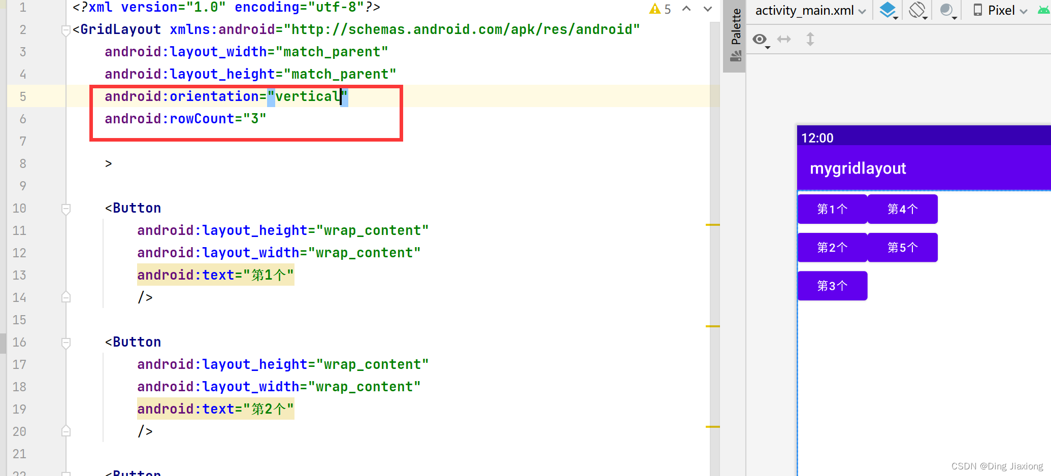Image resolution: width=1051 pixels, height=476 pixels.
Task: Click the expand vertically arrows icon
Action: tap(810, 39)
